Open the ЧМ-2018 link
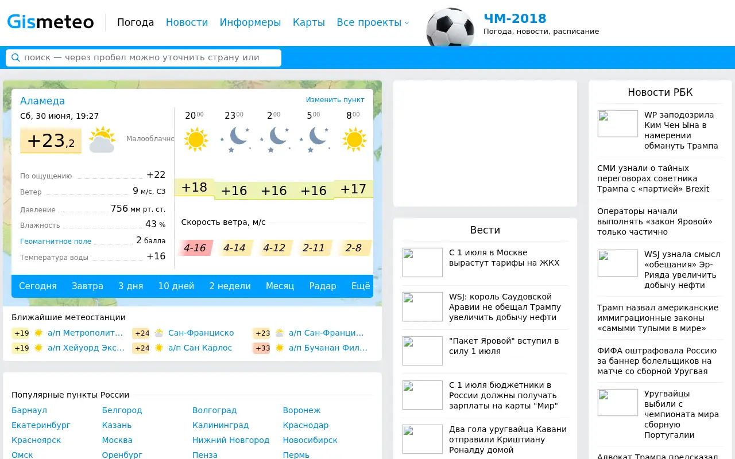This screenshot has width=735, height=459. pyautogui.click(x=515, y=18)
